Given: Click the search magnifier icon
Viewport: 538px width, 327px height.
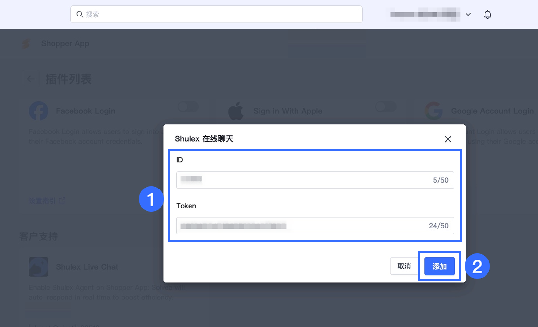Looking at the screenshot, I should point(80,14).
